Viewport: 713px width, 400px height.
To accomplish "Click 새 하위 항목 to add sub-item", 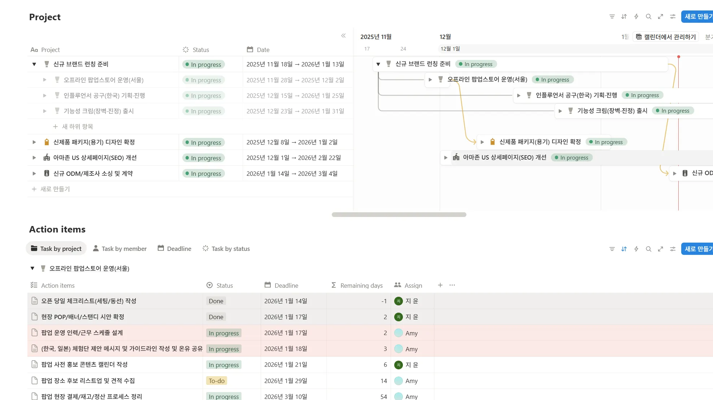I will tap(77, 127).
